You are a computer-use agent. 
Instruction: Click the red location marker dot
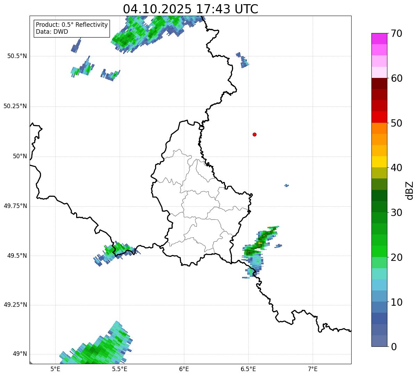coord(255,134)
